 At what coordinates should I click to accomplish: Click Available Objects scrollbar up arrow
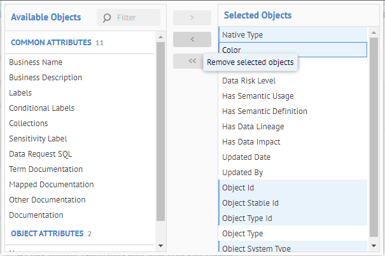(x=160, y=37)
